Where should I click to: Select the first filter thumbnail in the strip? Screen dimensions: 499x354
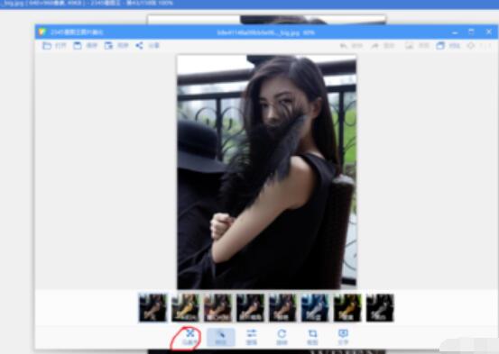(x=152, y=307)
